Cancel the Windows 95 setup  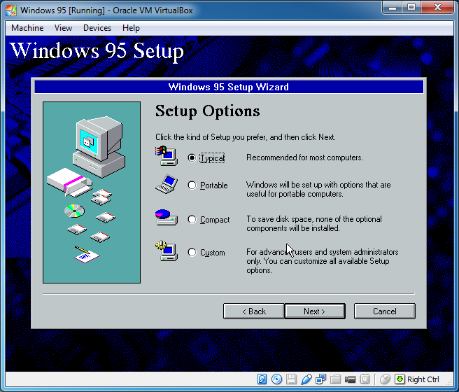(x=384, y=311)
